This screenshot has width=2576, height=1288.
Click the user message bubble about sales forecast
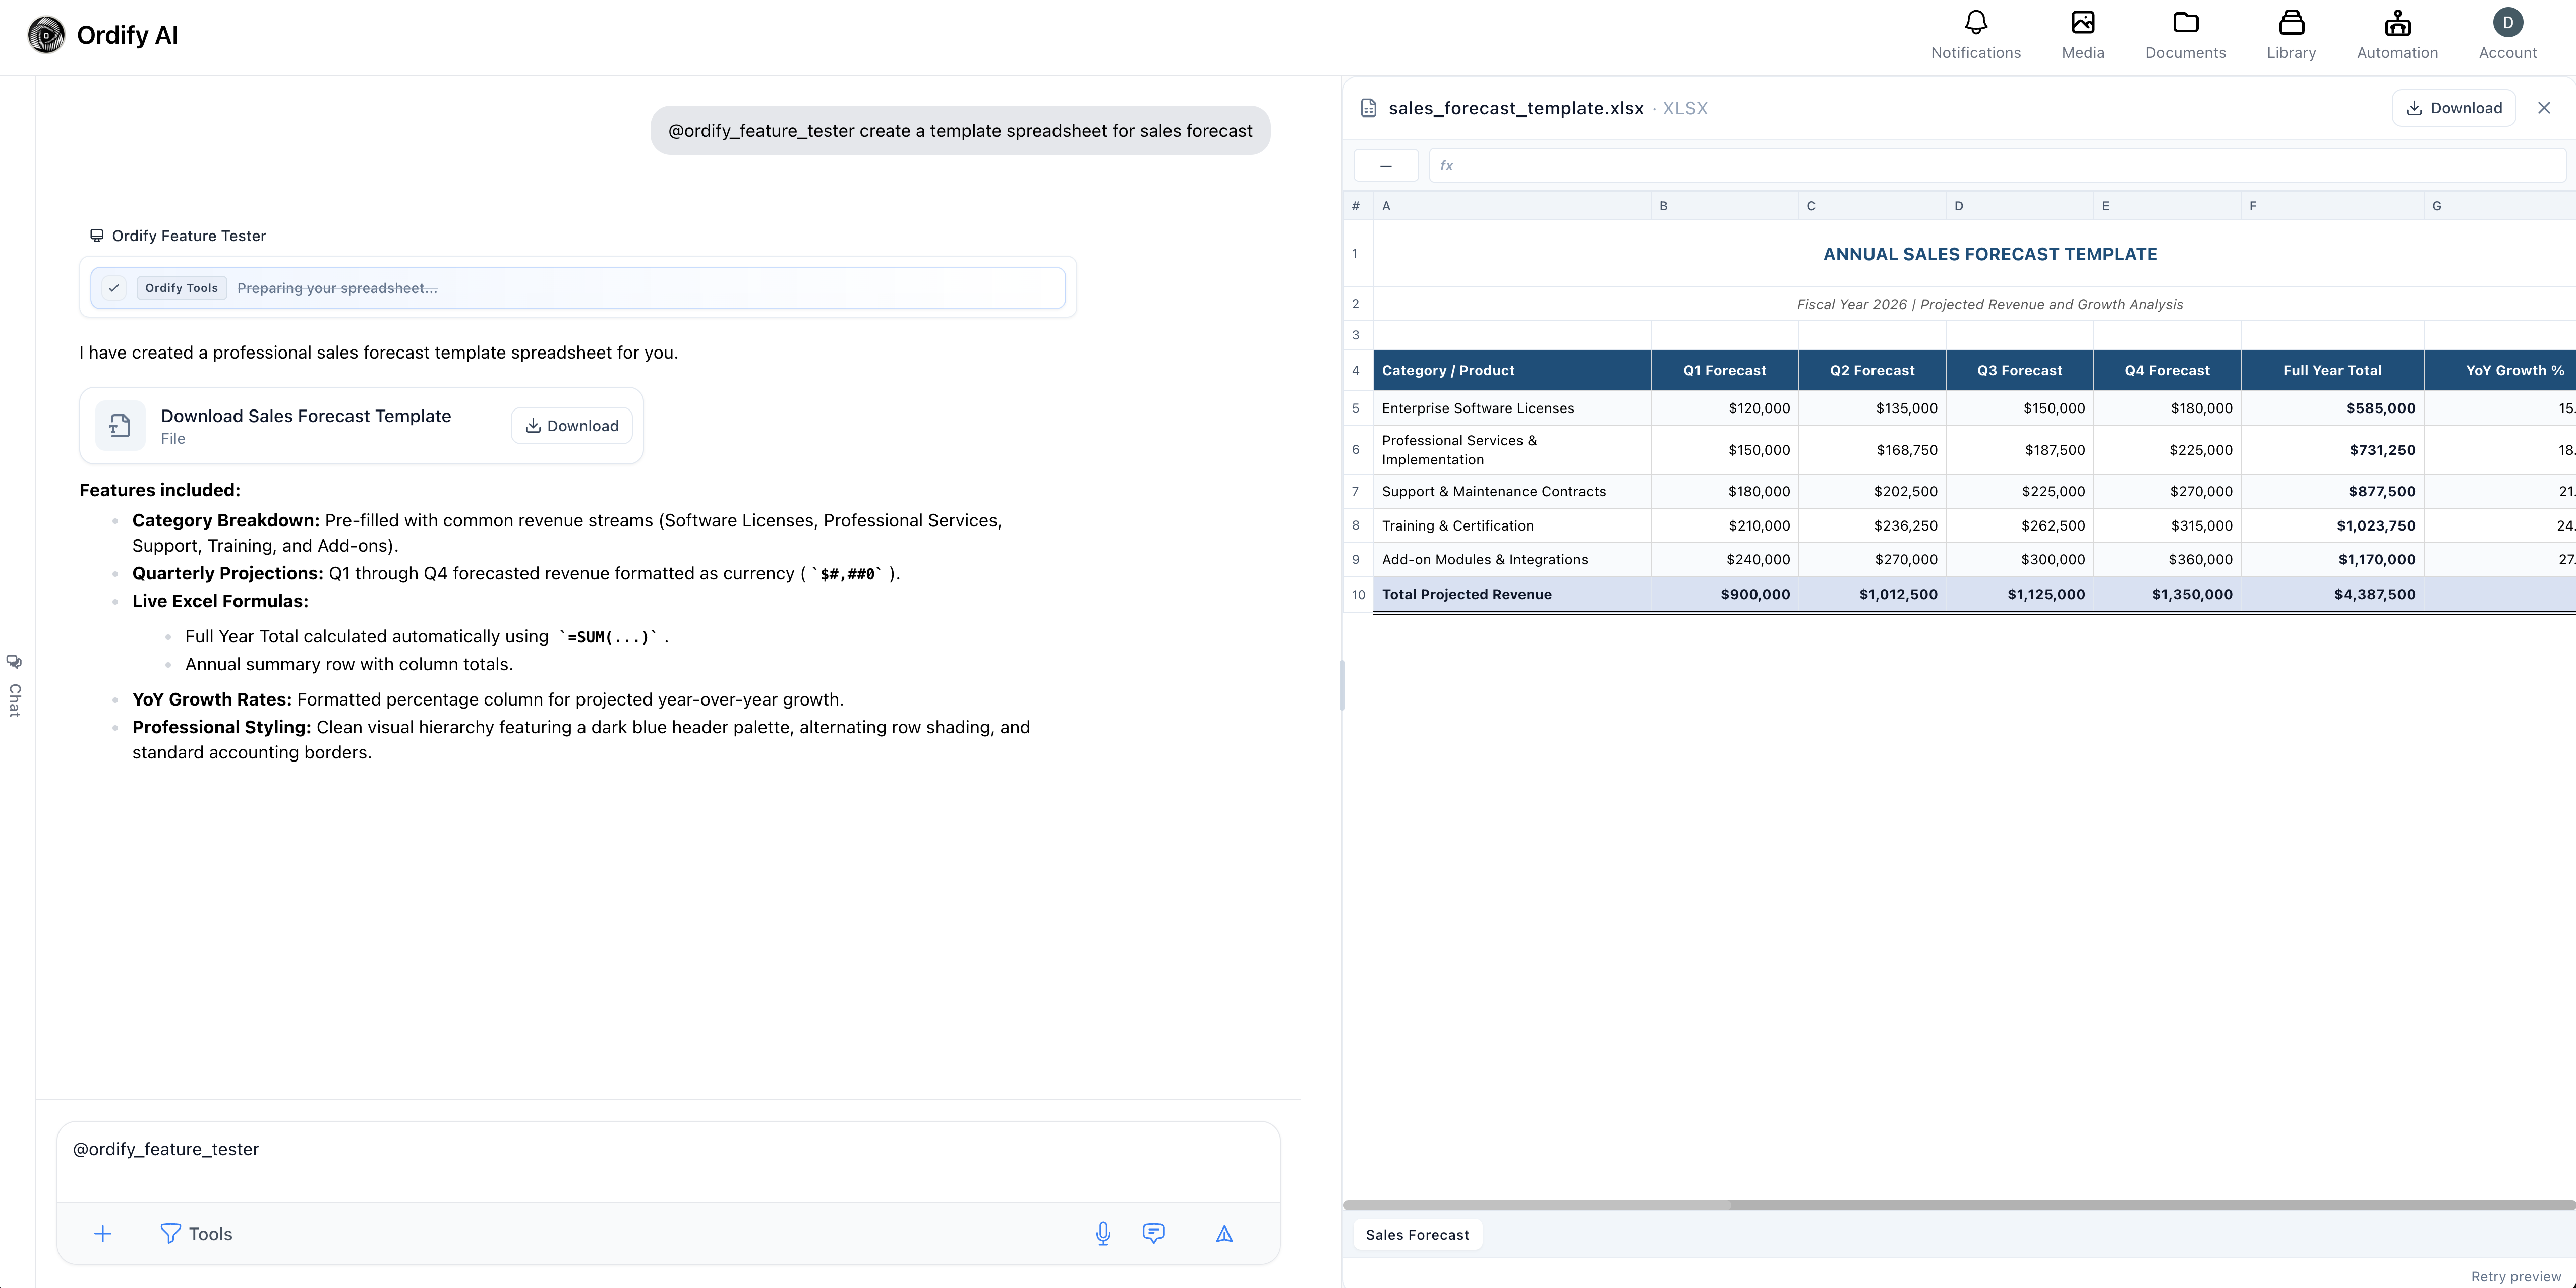959,131
